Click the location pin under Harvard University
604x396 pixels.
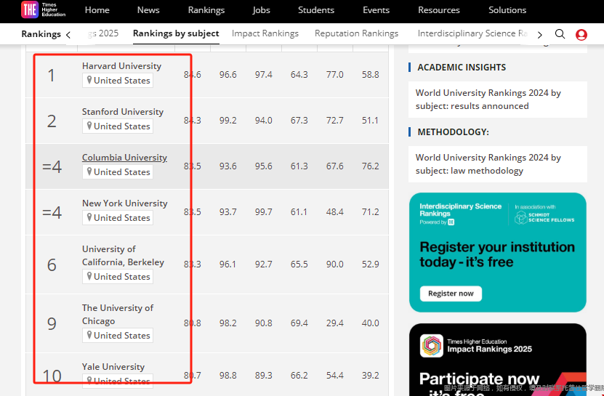click(89, 80)
